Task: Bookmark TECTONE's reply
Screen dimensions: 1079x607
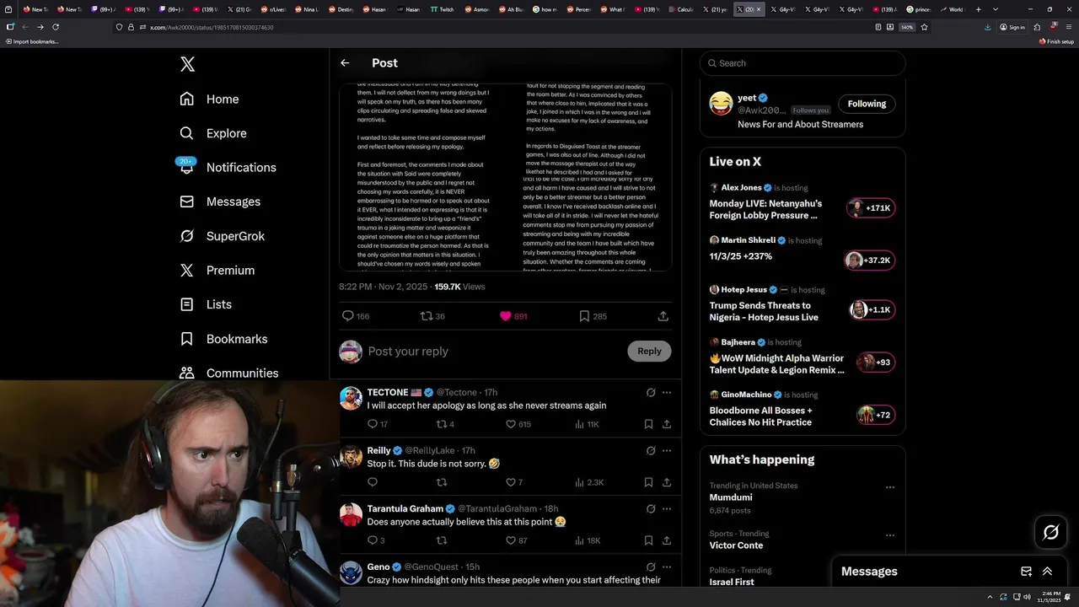Action: [x=648, y=424]
